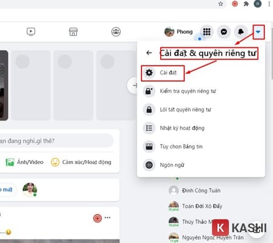The width and height of the screenshot is (273, 243).
Task: Open Lối tắt quyền riêng tư
Action: (201, 110)
